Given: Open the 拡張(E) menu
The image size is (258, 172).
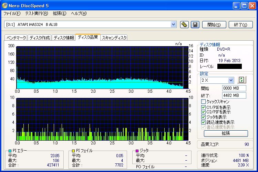Looking at the screenshot, I should coord(60,13).
